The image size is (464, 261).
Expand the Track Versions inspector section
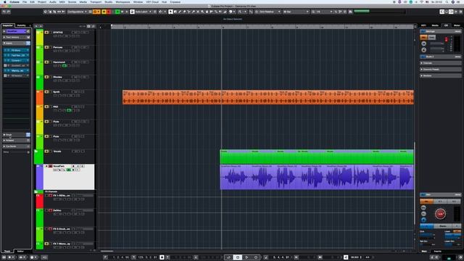pyautogui.click(x=4, y=37)
